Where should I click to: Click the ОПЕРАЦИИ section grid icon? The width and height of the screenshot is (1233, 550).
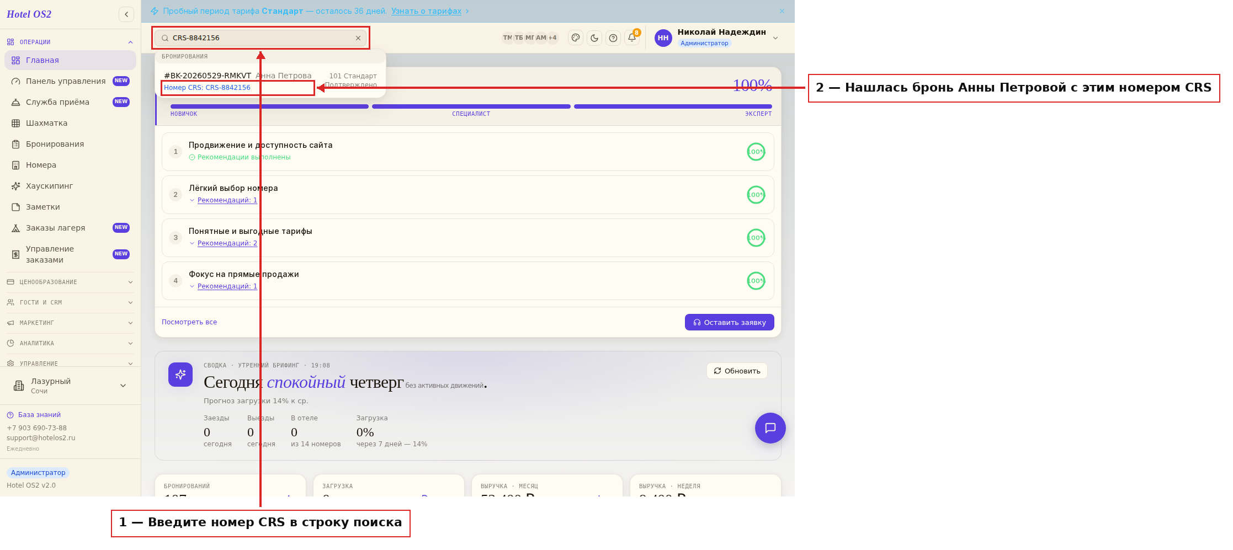pos(10,42)
